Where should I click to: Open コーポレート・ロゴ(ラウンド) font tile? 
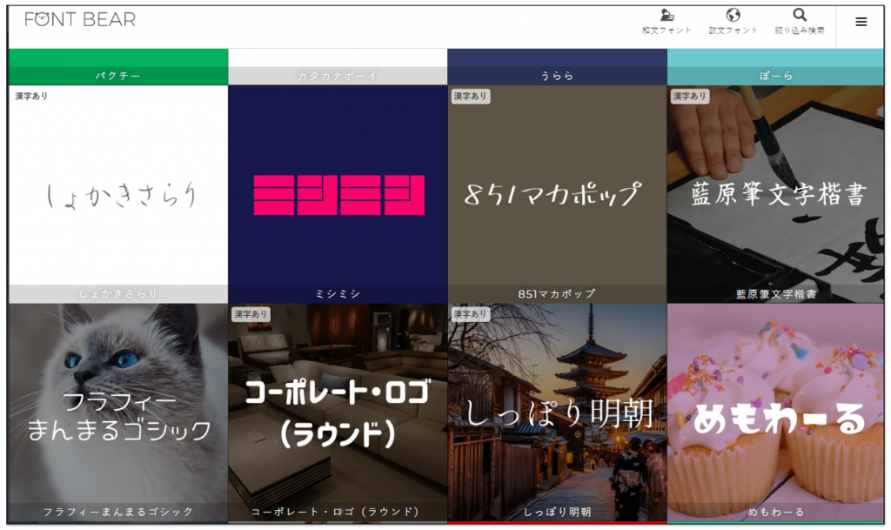[338, 413]
